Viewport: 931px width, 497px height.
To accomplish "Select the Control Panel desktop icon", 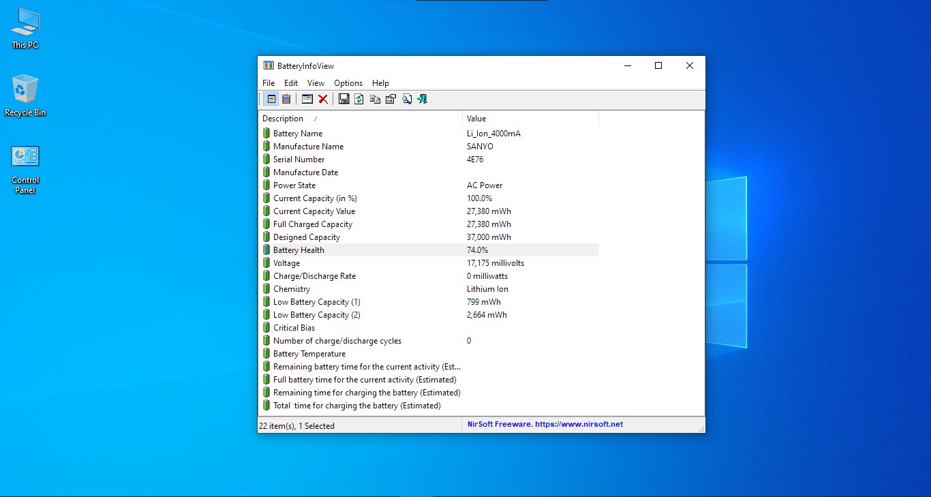I will [25, 169].
